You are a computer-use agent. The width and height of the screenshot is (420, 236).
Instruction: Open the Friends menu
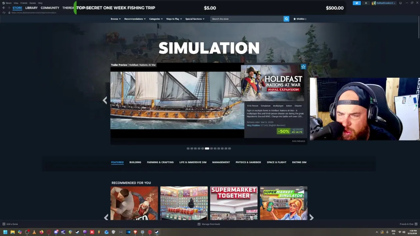24,3
